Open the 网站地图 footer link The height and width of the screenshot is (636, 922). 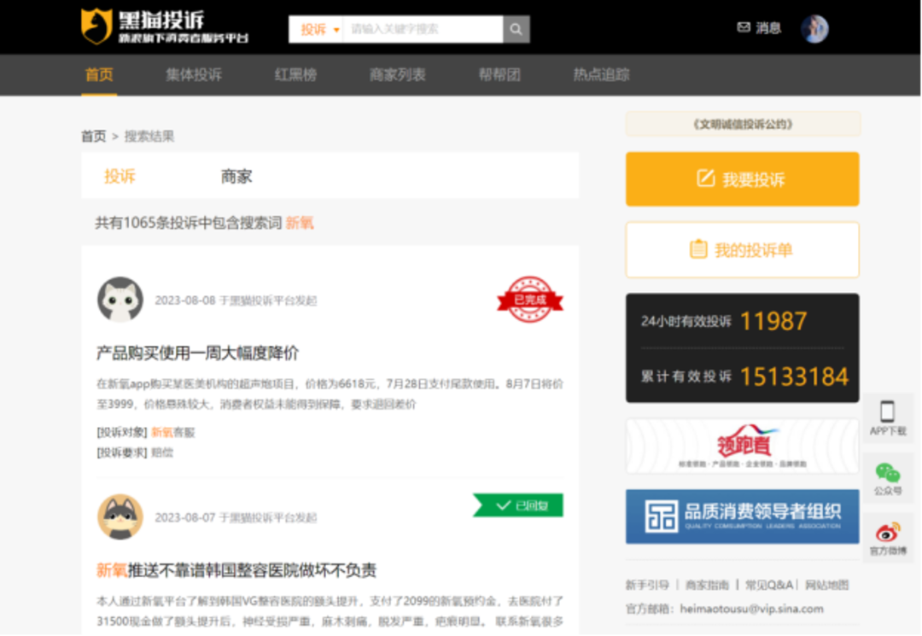(x=826, y=585)
